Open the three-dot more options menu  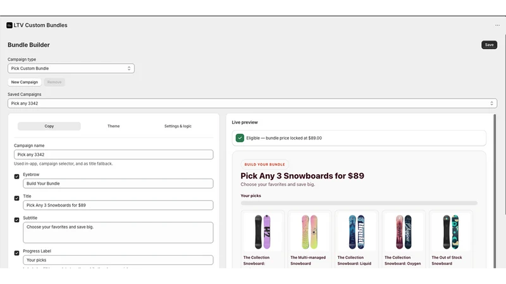click(x=497, y=25)
